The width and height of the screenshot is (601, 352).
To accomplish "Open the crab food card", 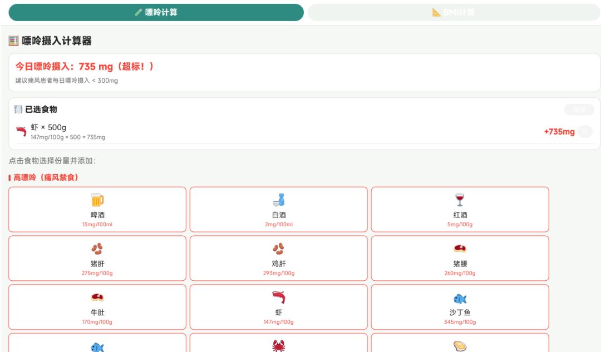I will tap(279, 343).
